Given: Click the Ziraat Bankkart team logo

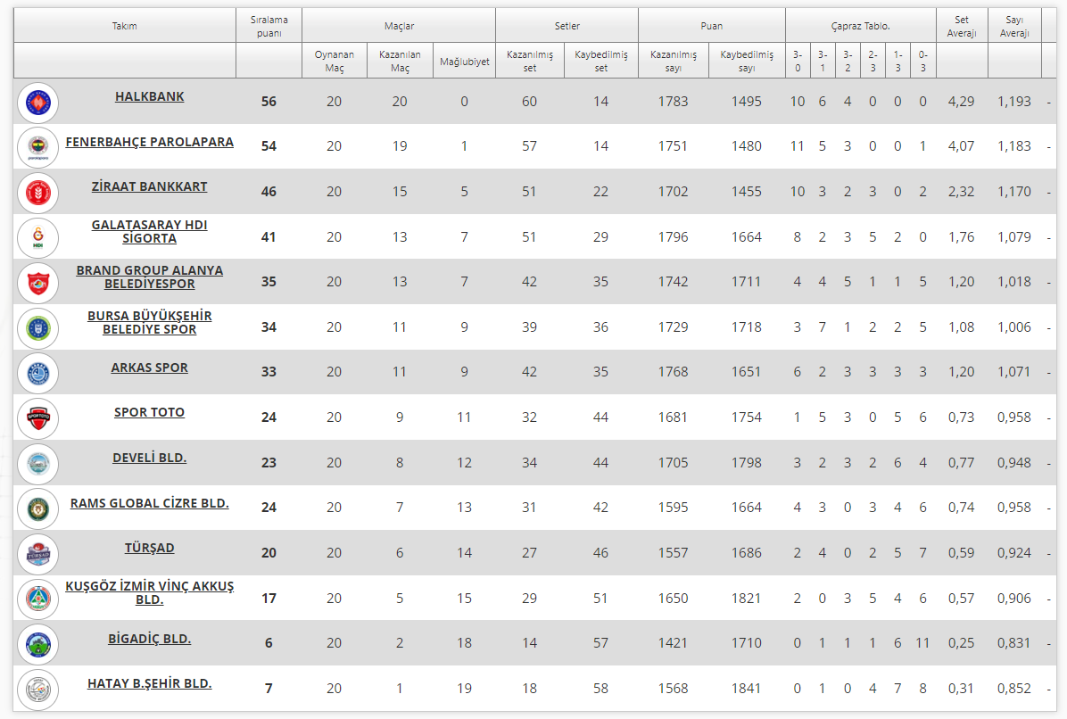Looking at the screenshot, I should (x=37, y=193).
